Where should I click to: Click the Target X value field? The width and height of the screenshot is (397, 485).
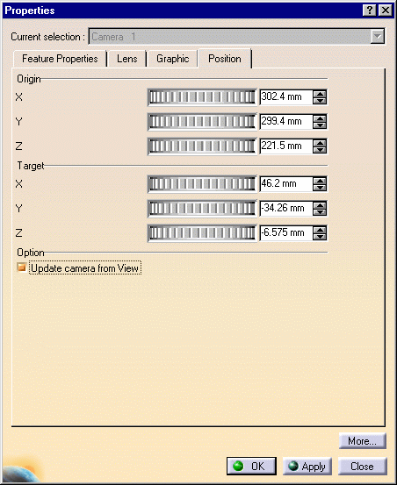tap(285, 183)
